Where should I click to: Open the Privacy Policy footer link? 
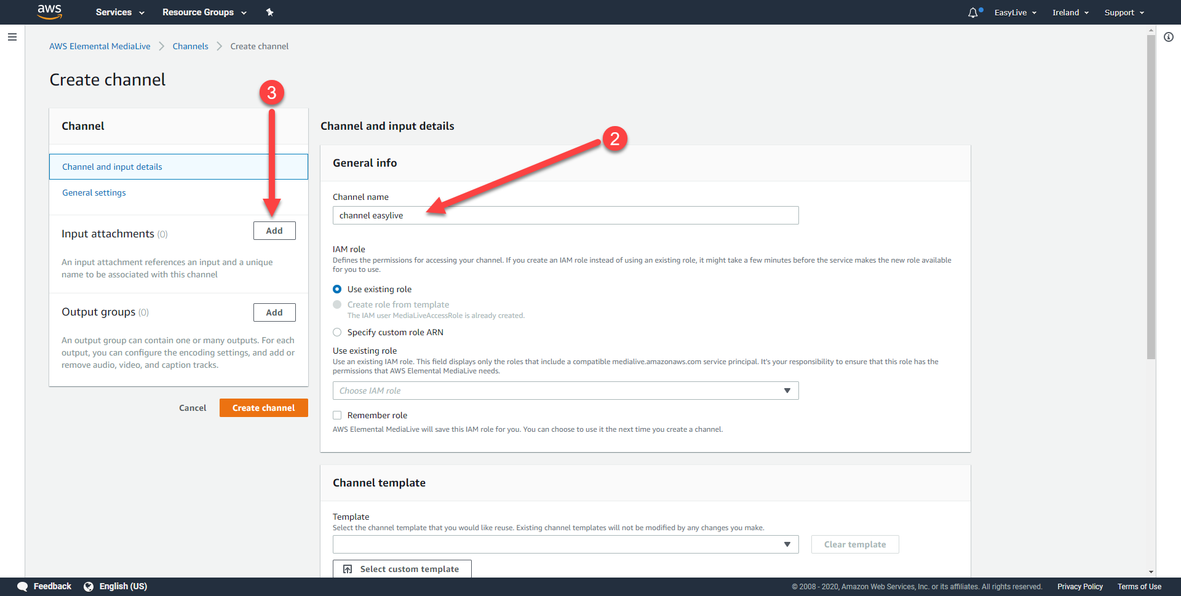[x=1080, y=587]
